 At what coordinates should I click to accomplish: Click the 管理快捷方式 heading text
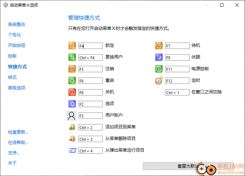(x=84, y=18)
